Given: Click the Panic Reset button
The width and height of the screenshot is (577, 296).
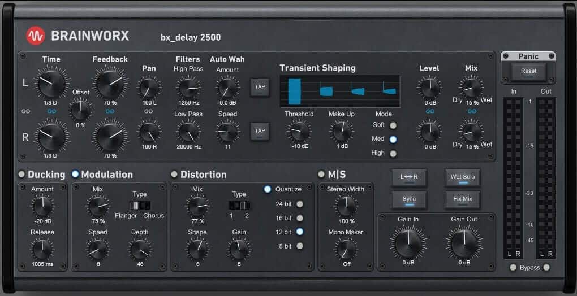Looking at the screenshot, I should 528,72.
